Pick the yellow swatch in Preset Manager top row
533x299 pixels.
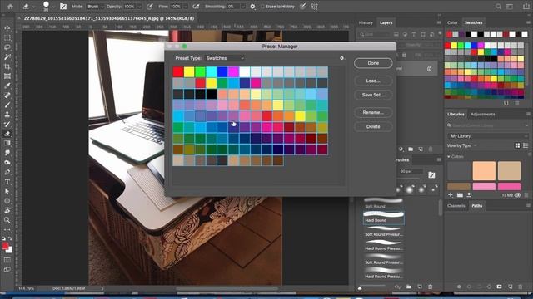pyautogui.click(x=189, y=72)
